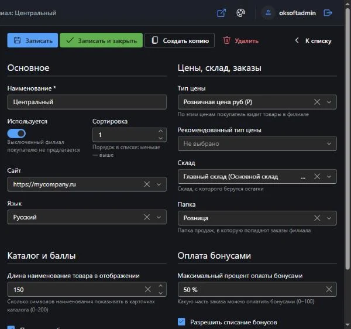The image size is (351, 329).
Task: Click the Цены, склад, заказы heading
Action: [219, 68]
